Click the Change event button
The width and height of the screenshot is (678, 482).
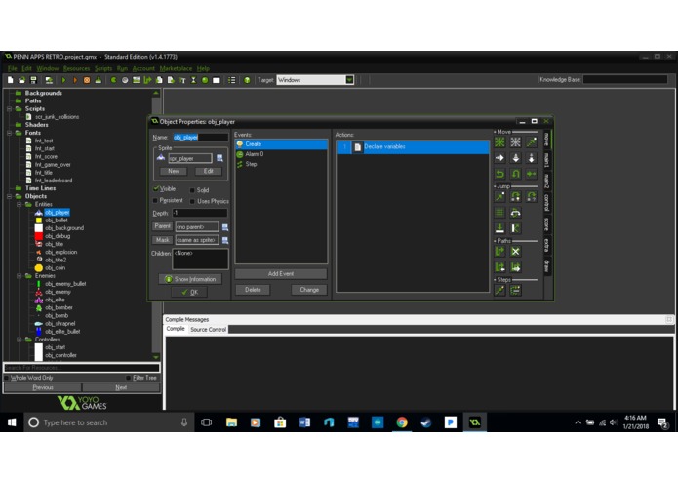pos(309,290)
